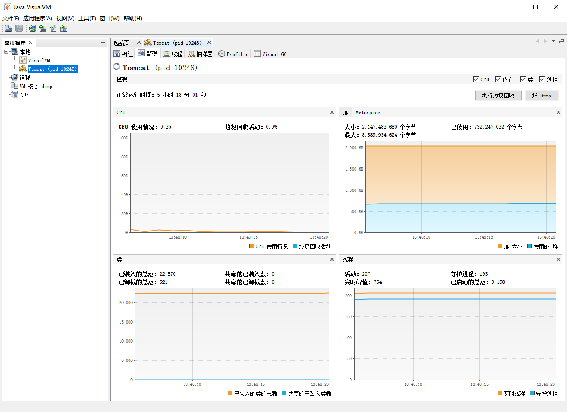Click the Add Remote Host toolbar icon
The image size is (567, 412).
pyautogui.click(x=32, y=28)
